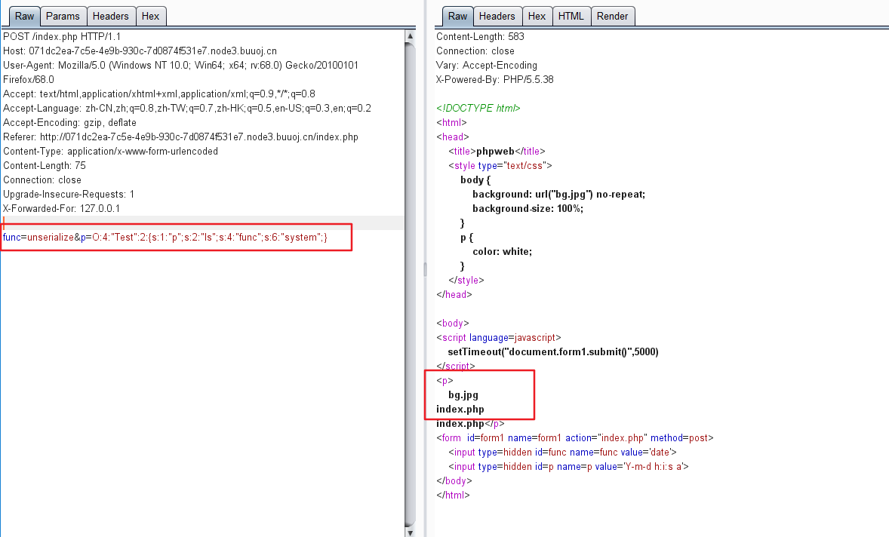Click the 'X-Powered-By: PHP/5.5.38' header
Screen dimensions: 889x537
pos(495,80)
